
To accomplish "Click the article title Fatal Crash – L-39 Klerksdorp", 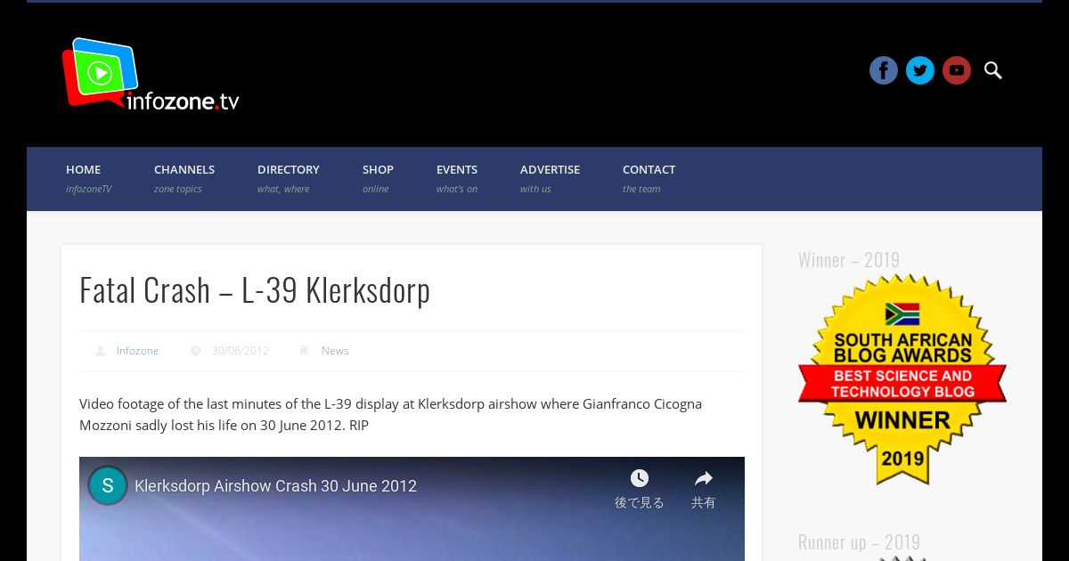I will [x=255, y=290].
